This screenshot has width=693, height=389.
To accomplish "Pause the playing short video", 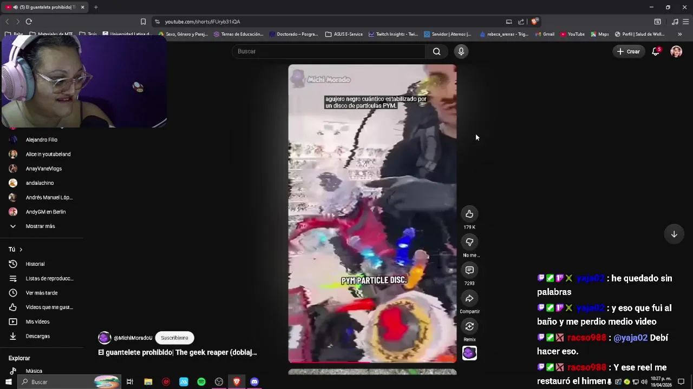I will coord(372,213).
